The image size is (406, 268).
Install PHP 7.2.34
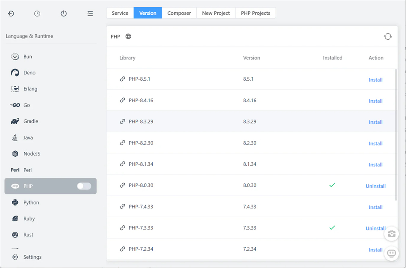coord(376,250)
